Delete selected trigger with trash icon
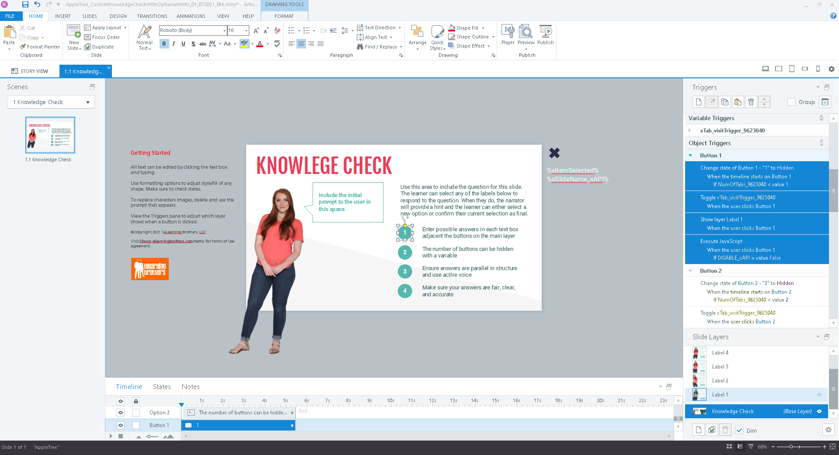Screen dimensions: 839x455 [751, 102]
